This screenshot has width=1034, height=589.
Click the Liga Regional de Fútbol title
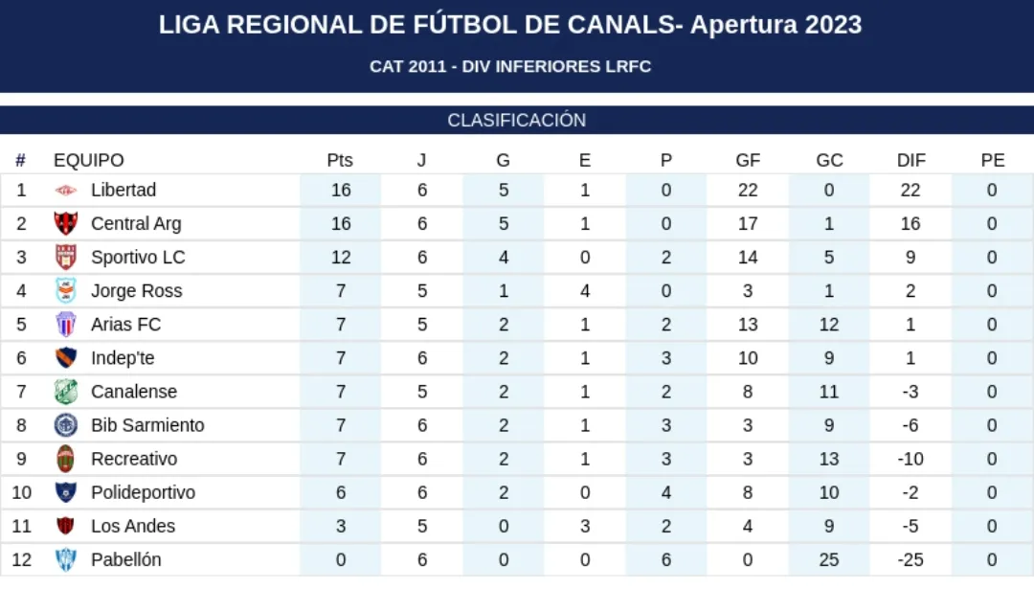point(510,25)
